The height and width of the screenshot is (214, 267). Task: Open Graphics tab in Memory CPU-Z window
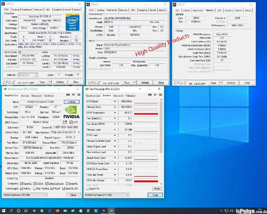tap(229, 10)
